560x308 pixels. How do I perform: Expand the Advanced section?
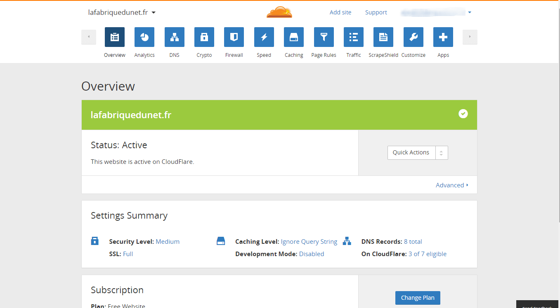click(x=452, y=185)
